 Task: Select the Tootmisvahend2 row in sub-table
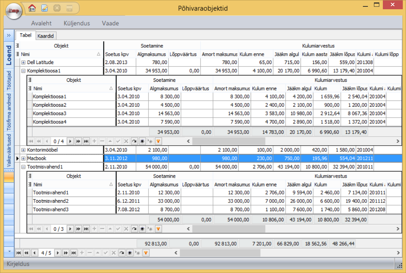coord(50,201)
